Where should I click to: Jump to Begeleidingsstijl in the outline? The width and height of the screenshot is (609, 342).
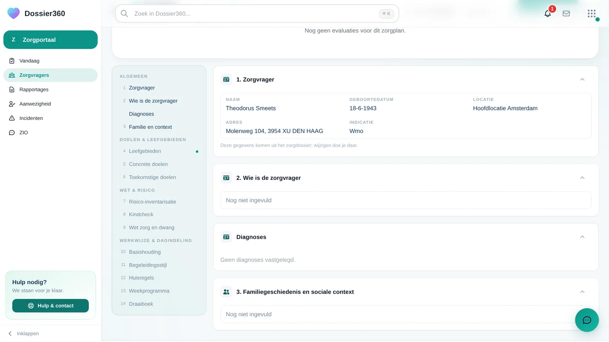159,265
